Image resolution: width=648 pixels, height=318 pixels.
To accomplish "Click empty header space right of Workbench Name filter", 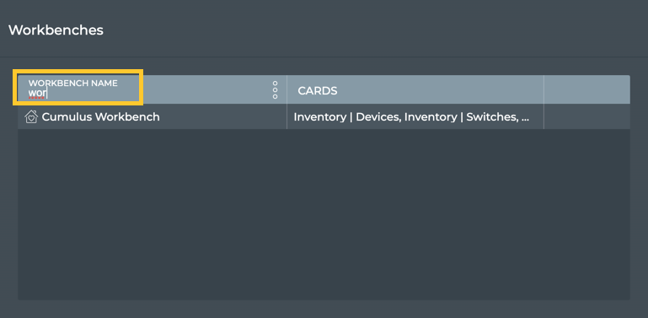I will point(206,89).
